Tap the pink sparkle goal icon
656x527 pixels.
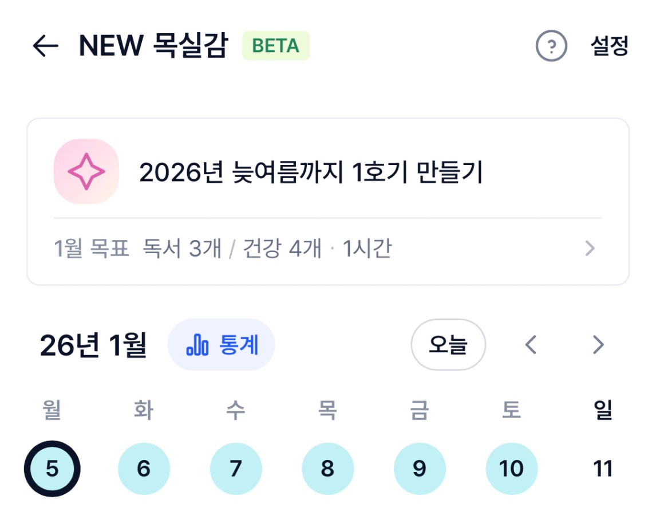click(86, 171)
